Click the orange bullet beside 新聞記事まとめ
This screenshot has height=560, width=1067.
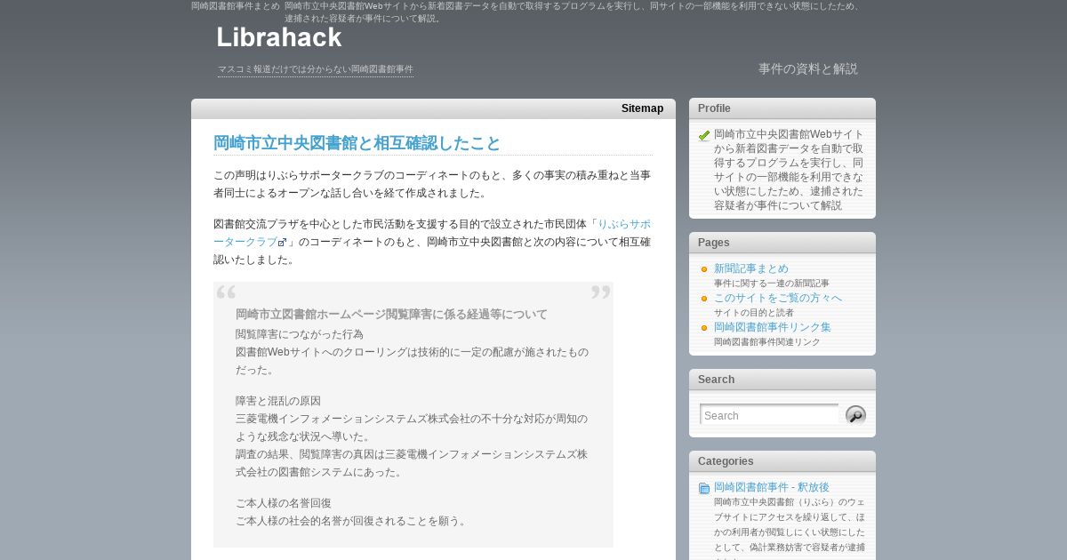(704, 269)
